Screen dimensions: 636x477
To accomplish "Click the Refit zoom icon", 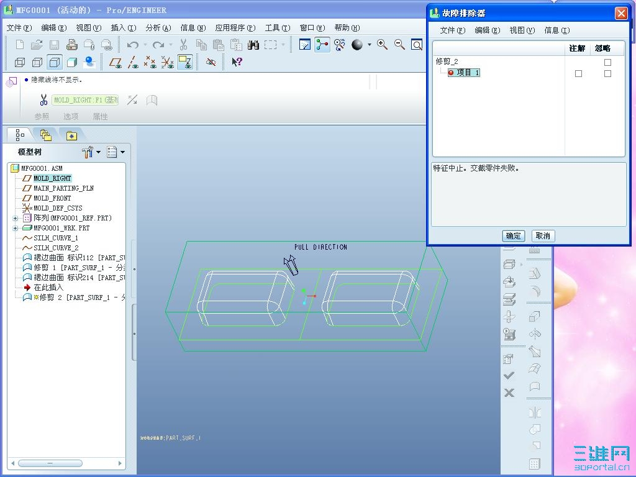I will [417, 44].
